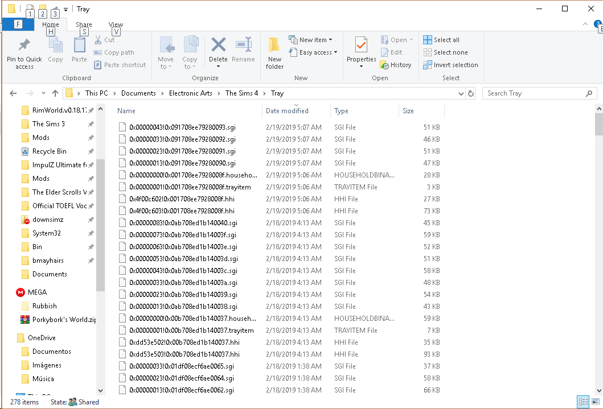
Task: Click Invert selection
Action: (x=450, y=65)
